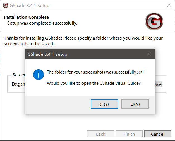The width and height of the screenshot is (175, 141).
Task: Click the disabled Back button
Action: pos(100,134)
